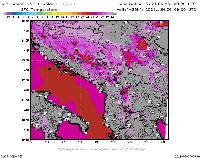Click the 23E longitude axis label
This screenshot has width=205, height=158.
[163, 142]
